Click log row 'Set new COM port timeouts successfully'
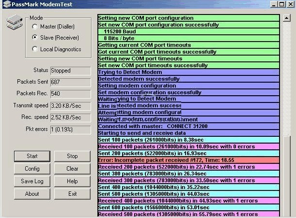The width and height of the screenshot is (296, 218). click(x=188, y=66)
